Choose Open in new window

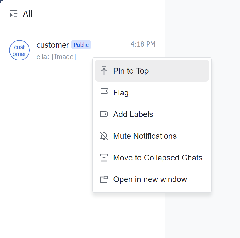pos(150,179)
